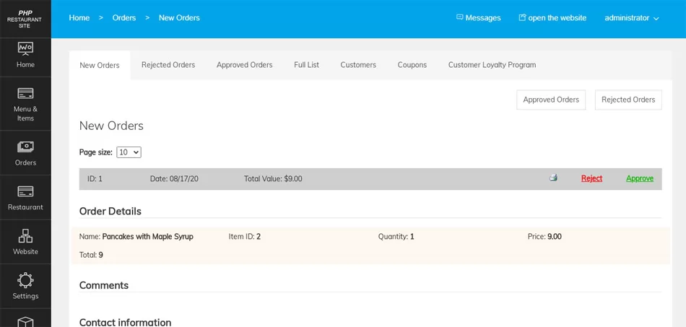The height and width of the screenshot is (327, 686).
Task: Click the printer icon for order ID 1
Action: tap(553, 178)
